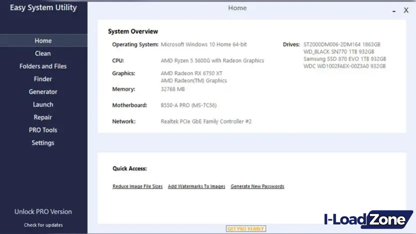Open Add Watermarks To Images
Viewport: 416px width, 234px height.
coord(196,186)
